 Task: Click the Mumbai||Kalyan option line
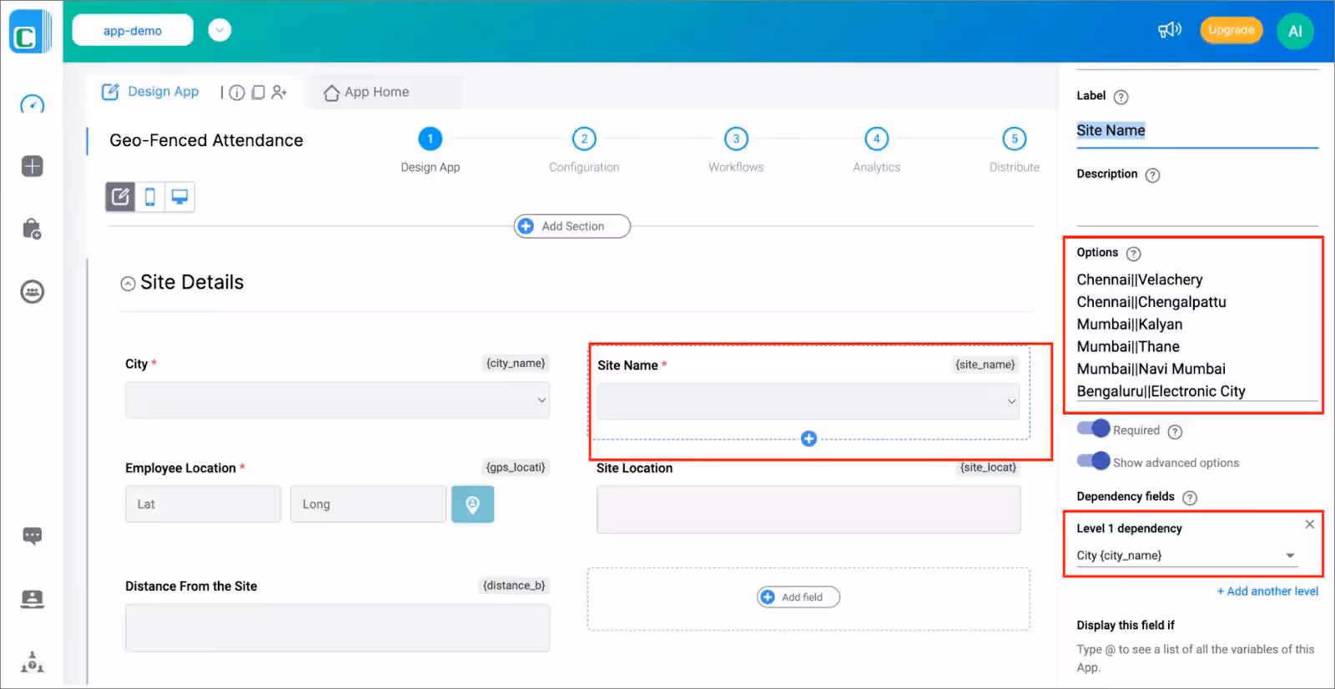pyautogui.click(x=1130, y=324)
